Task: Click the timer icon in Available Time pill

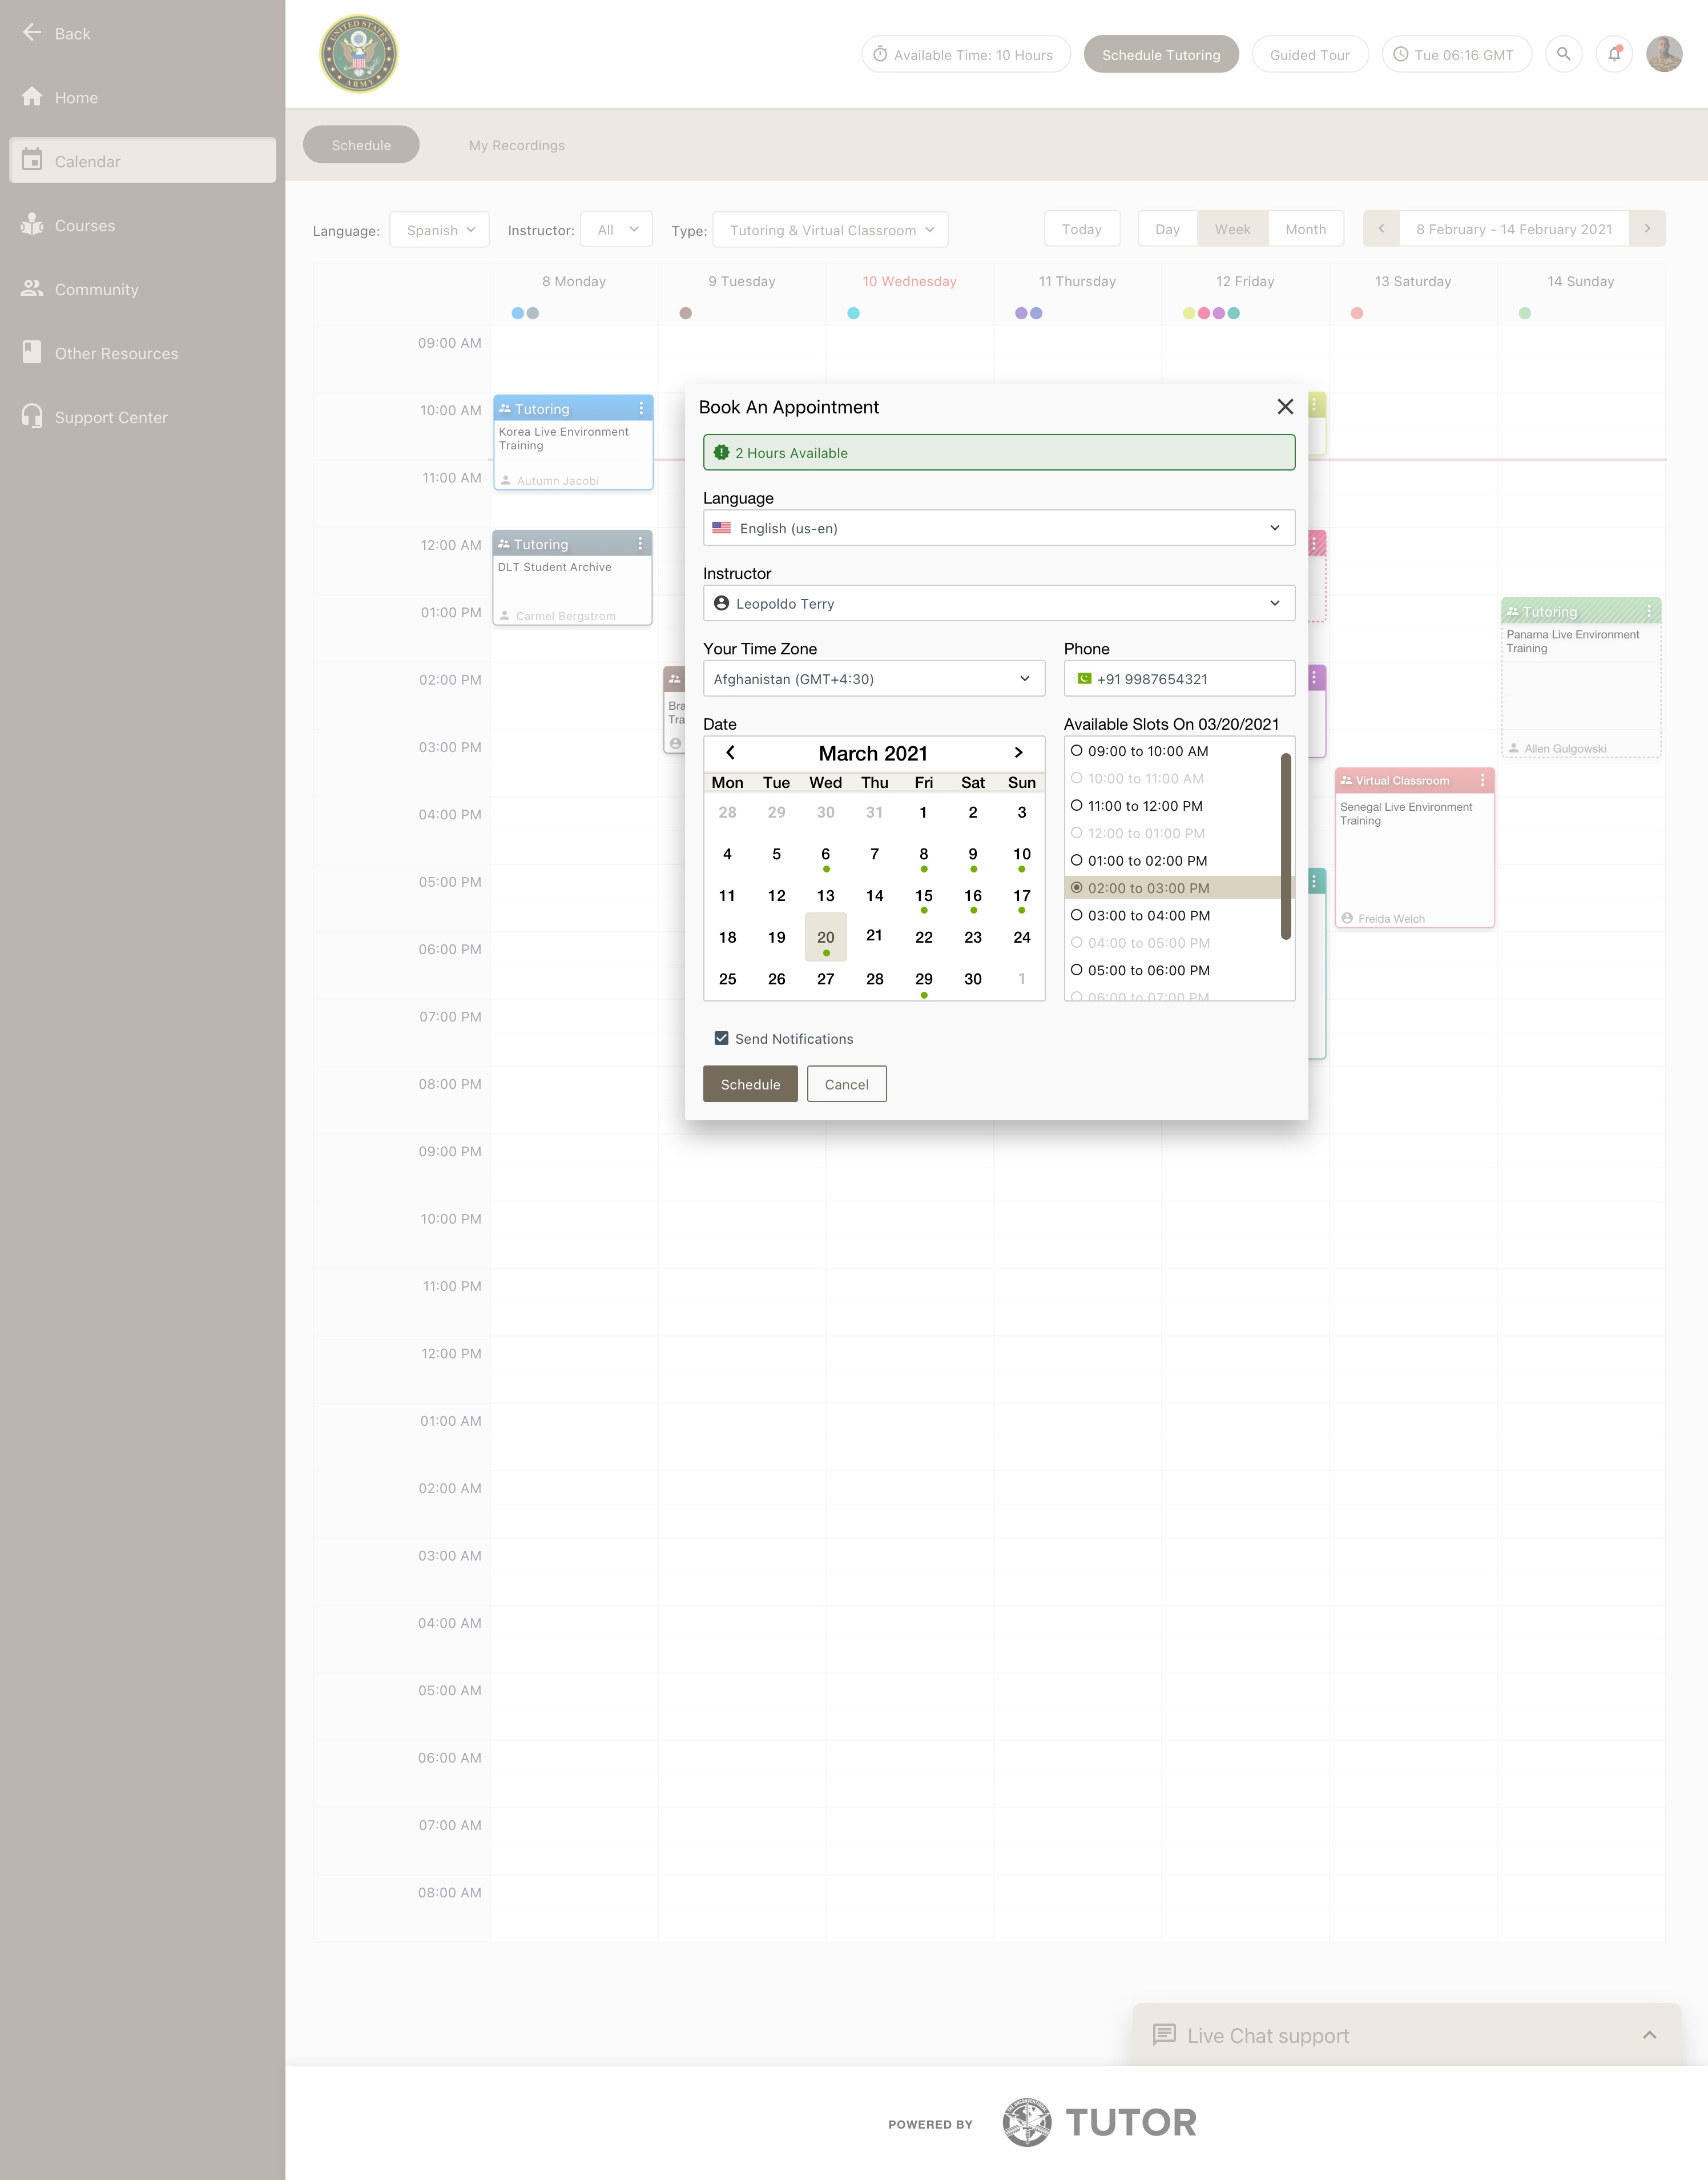Action: pos(880,54)
